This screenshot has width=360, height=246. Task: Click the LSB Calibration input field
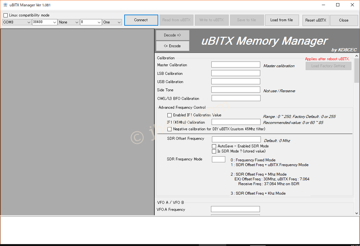point(235,73)
